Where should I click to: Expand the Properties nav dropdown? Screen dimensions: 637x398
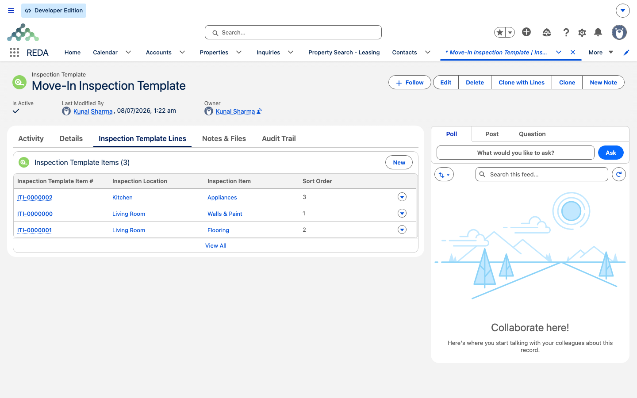pos(239,52)
